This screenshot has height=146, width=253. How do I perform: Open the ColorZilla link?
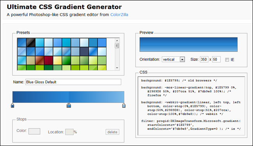(119, 14)
